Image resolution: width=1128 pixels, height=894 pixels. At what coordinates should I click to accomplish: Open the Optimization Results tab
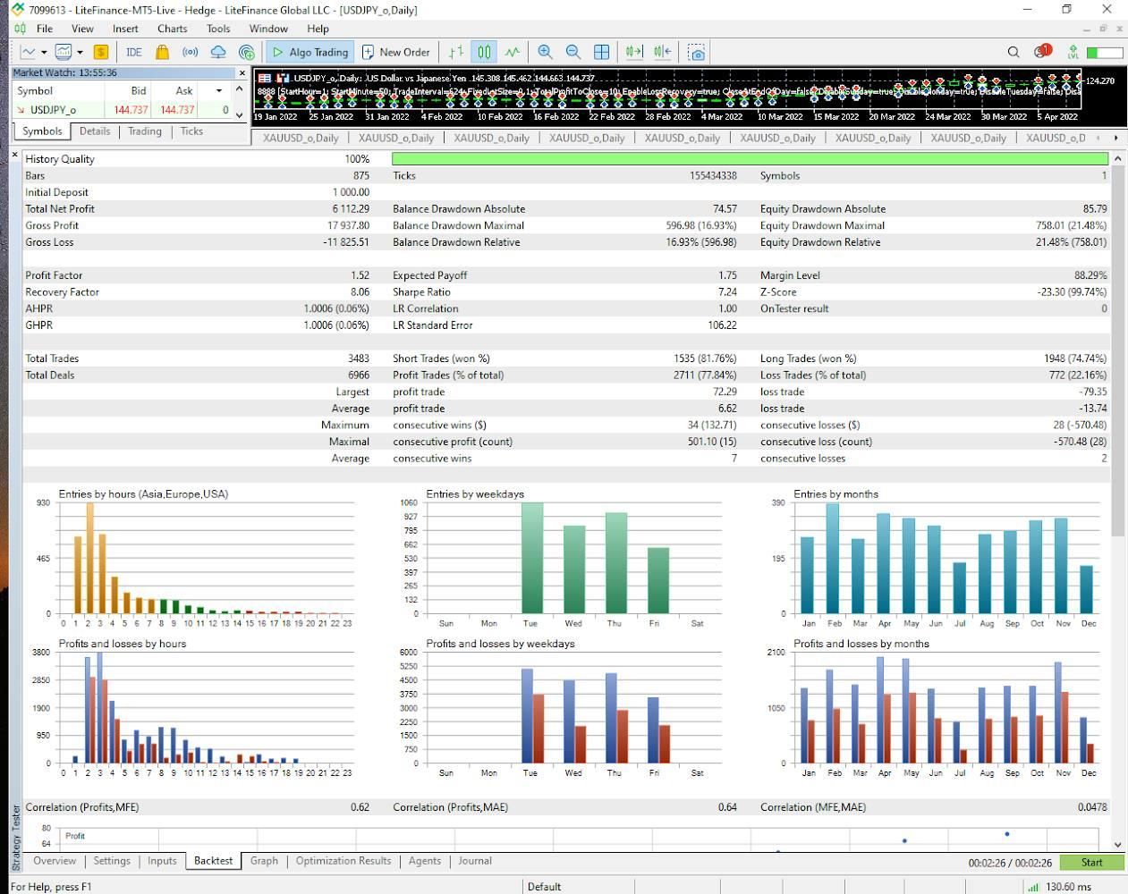pyautogui.click(x=343, y=861)
